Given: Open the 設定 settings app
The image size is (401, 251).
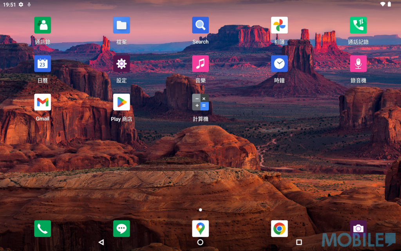Looking at the screenshot, I should tap(121, 64).
